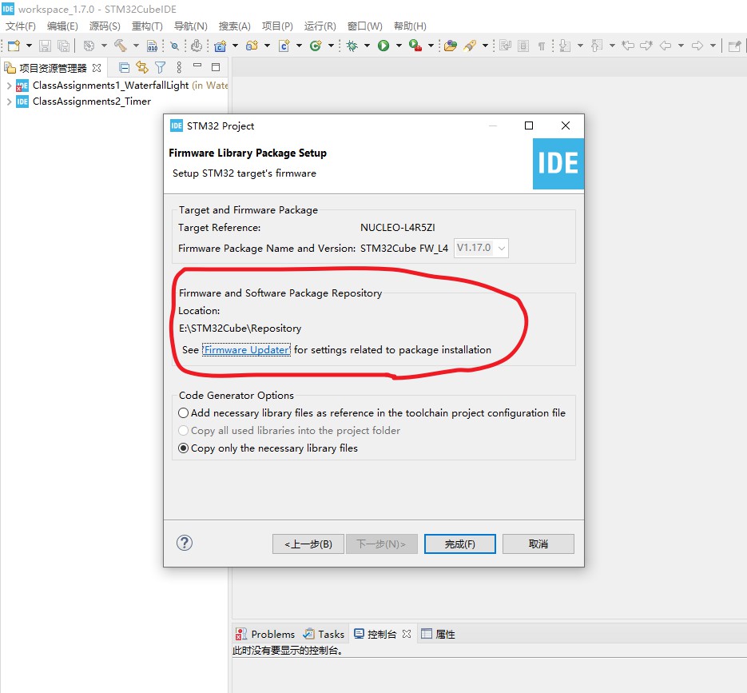Click Collapse All in project explorer

[124, 68]
